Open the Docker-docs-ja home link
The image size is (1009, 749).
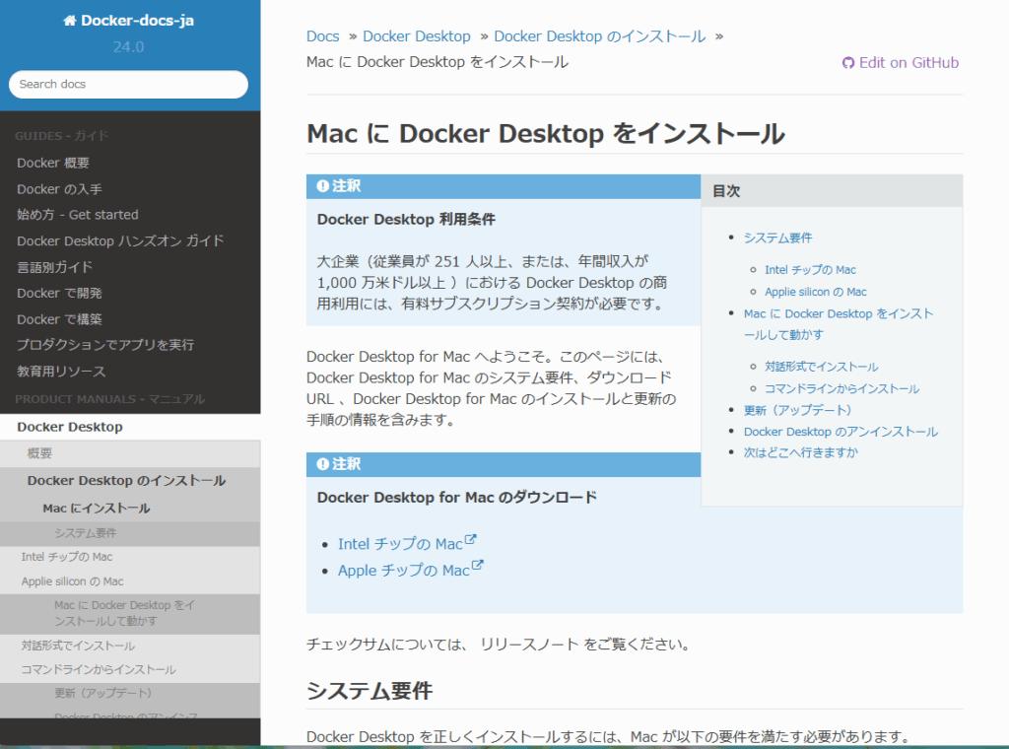coord(129,21)
